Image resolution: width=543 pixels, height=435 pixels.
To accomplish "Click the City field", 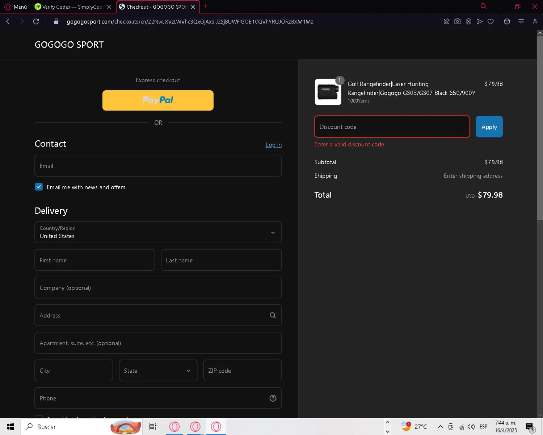I will pyautogui.click(x=74, y=370).
